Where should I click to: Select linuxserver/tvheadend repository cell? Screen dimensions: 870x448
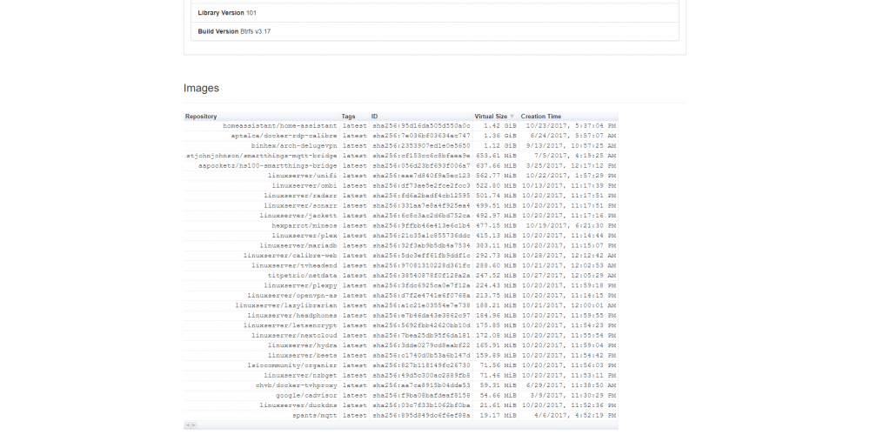(x=294, y=265)
